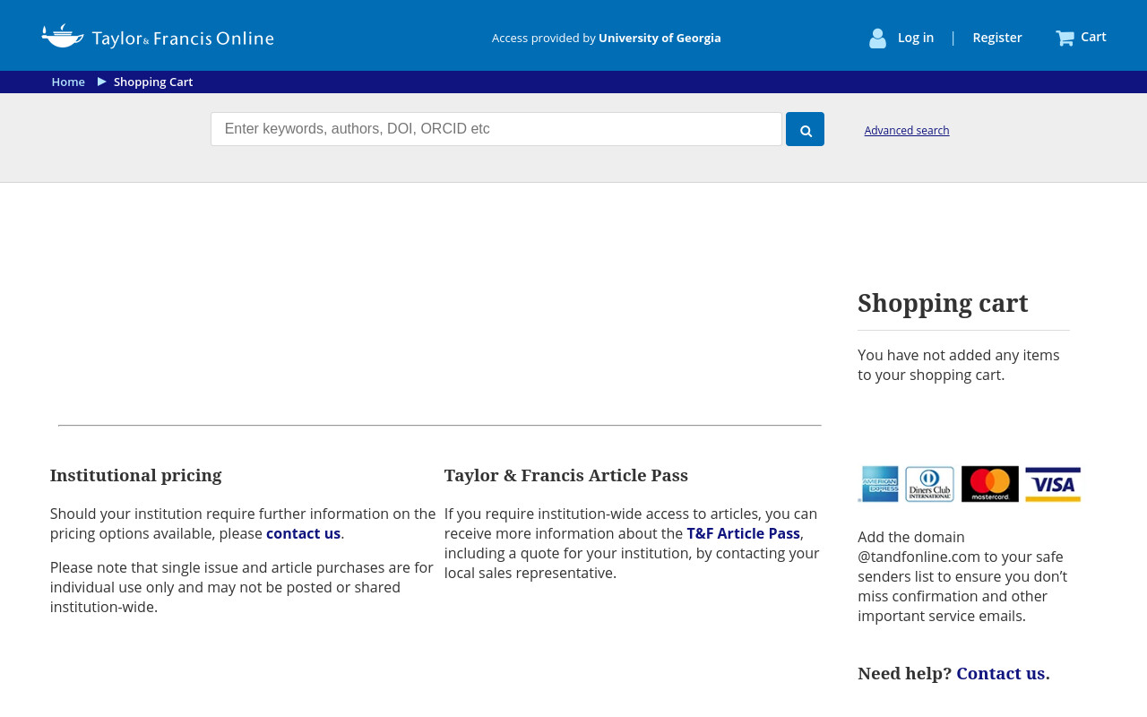
Task: Open Advanced search
Action: 907,130
